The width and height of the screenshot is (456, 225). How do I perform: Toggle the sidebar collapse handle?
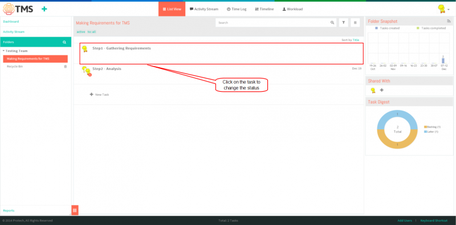pos(75,210)
